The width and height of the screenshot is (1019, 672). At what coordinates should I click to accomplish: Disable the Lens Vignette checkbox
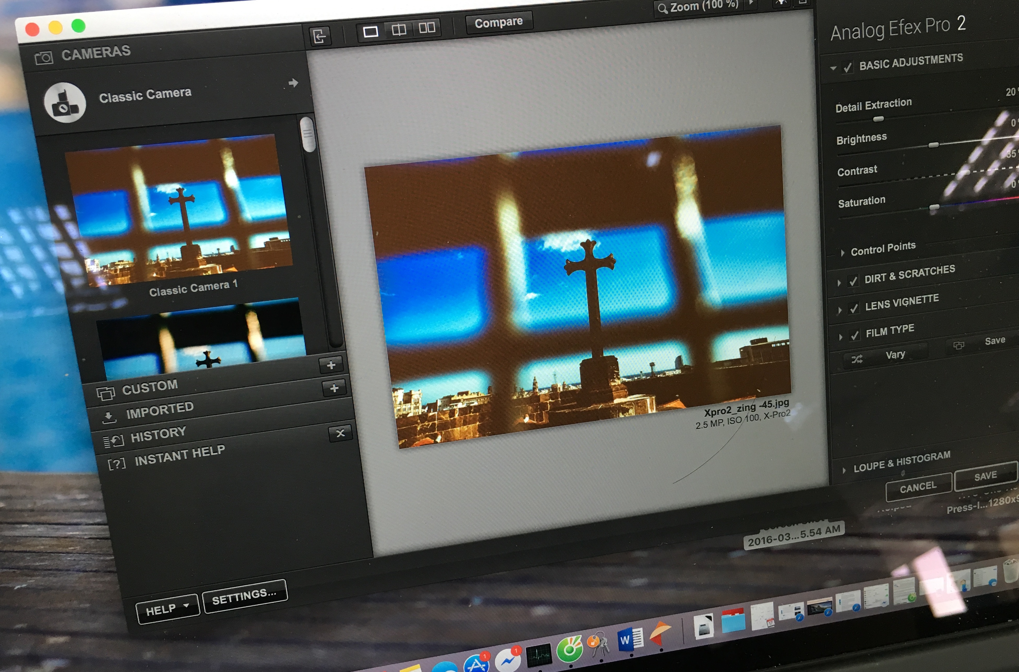(854, 308)
